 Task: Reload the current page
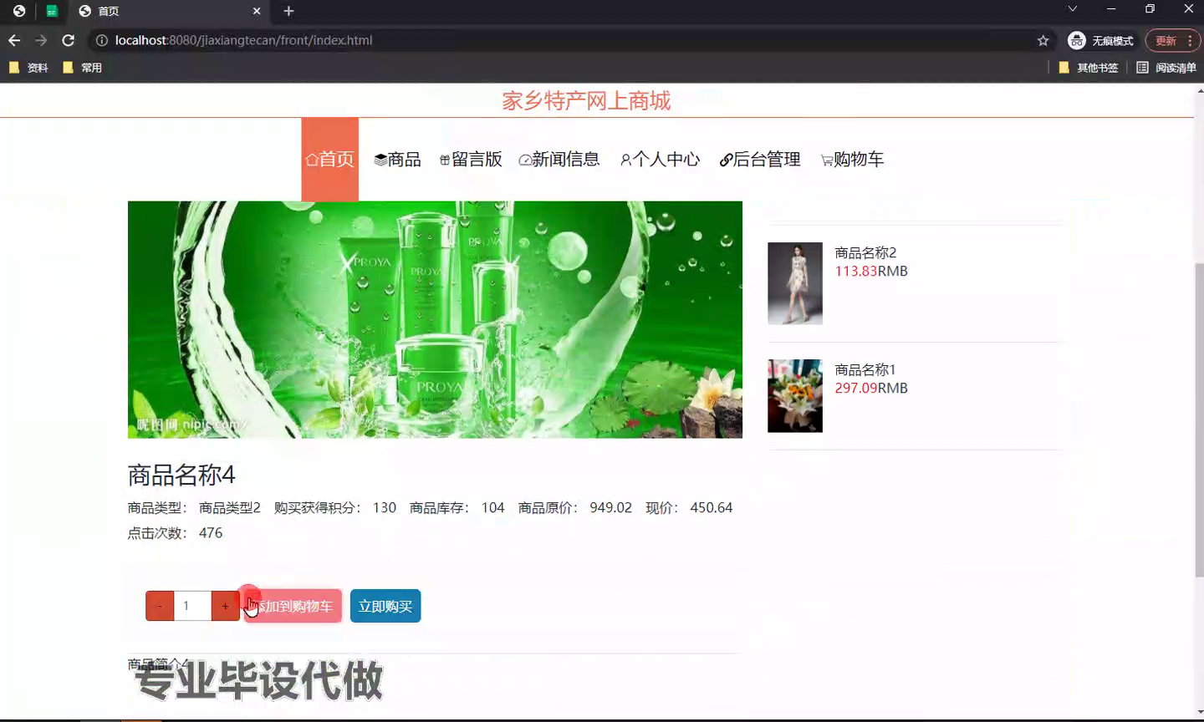pyautogui.click(x=69, y=40)
